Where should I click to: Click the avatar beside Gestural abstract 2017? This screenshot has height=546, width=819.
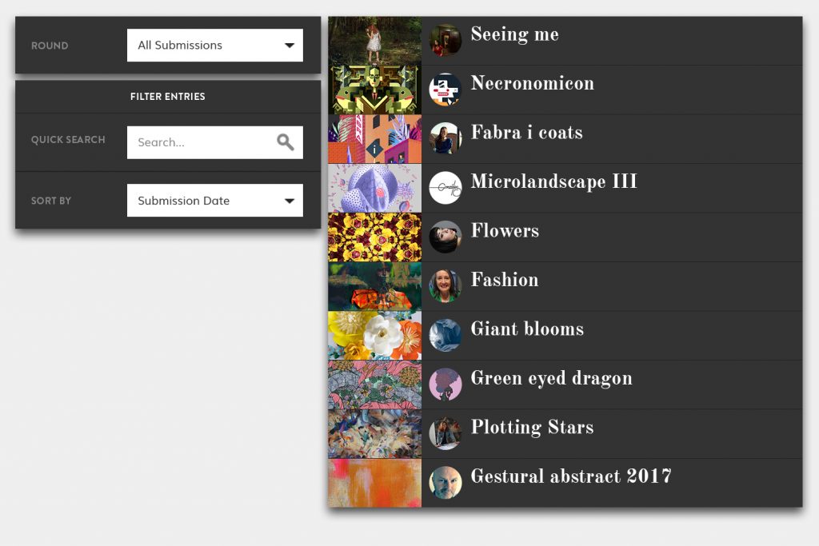[x=445, y=483]
